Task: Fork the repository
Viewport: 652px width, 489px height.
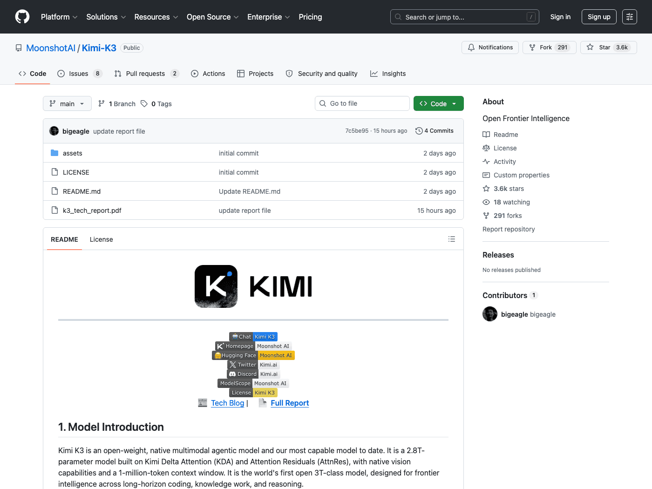Action: [x=550, y=48]
